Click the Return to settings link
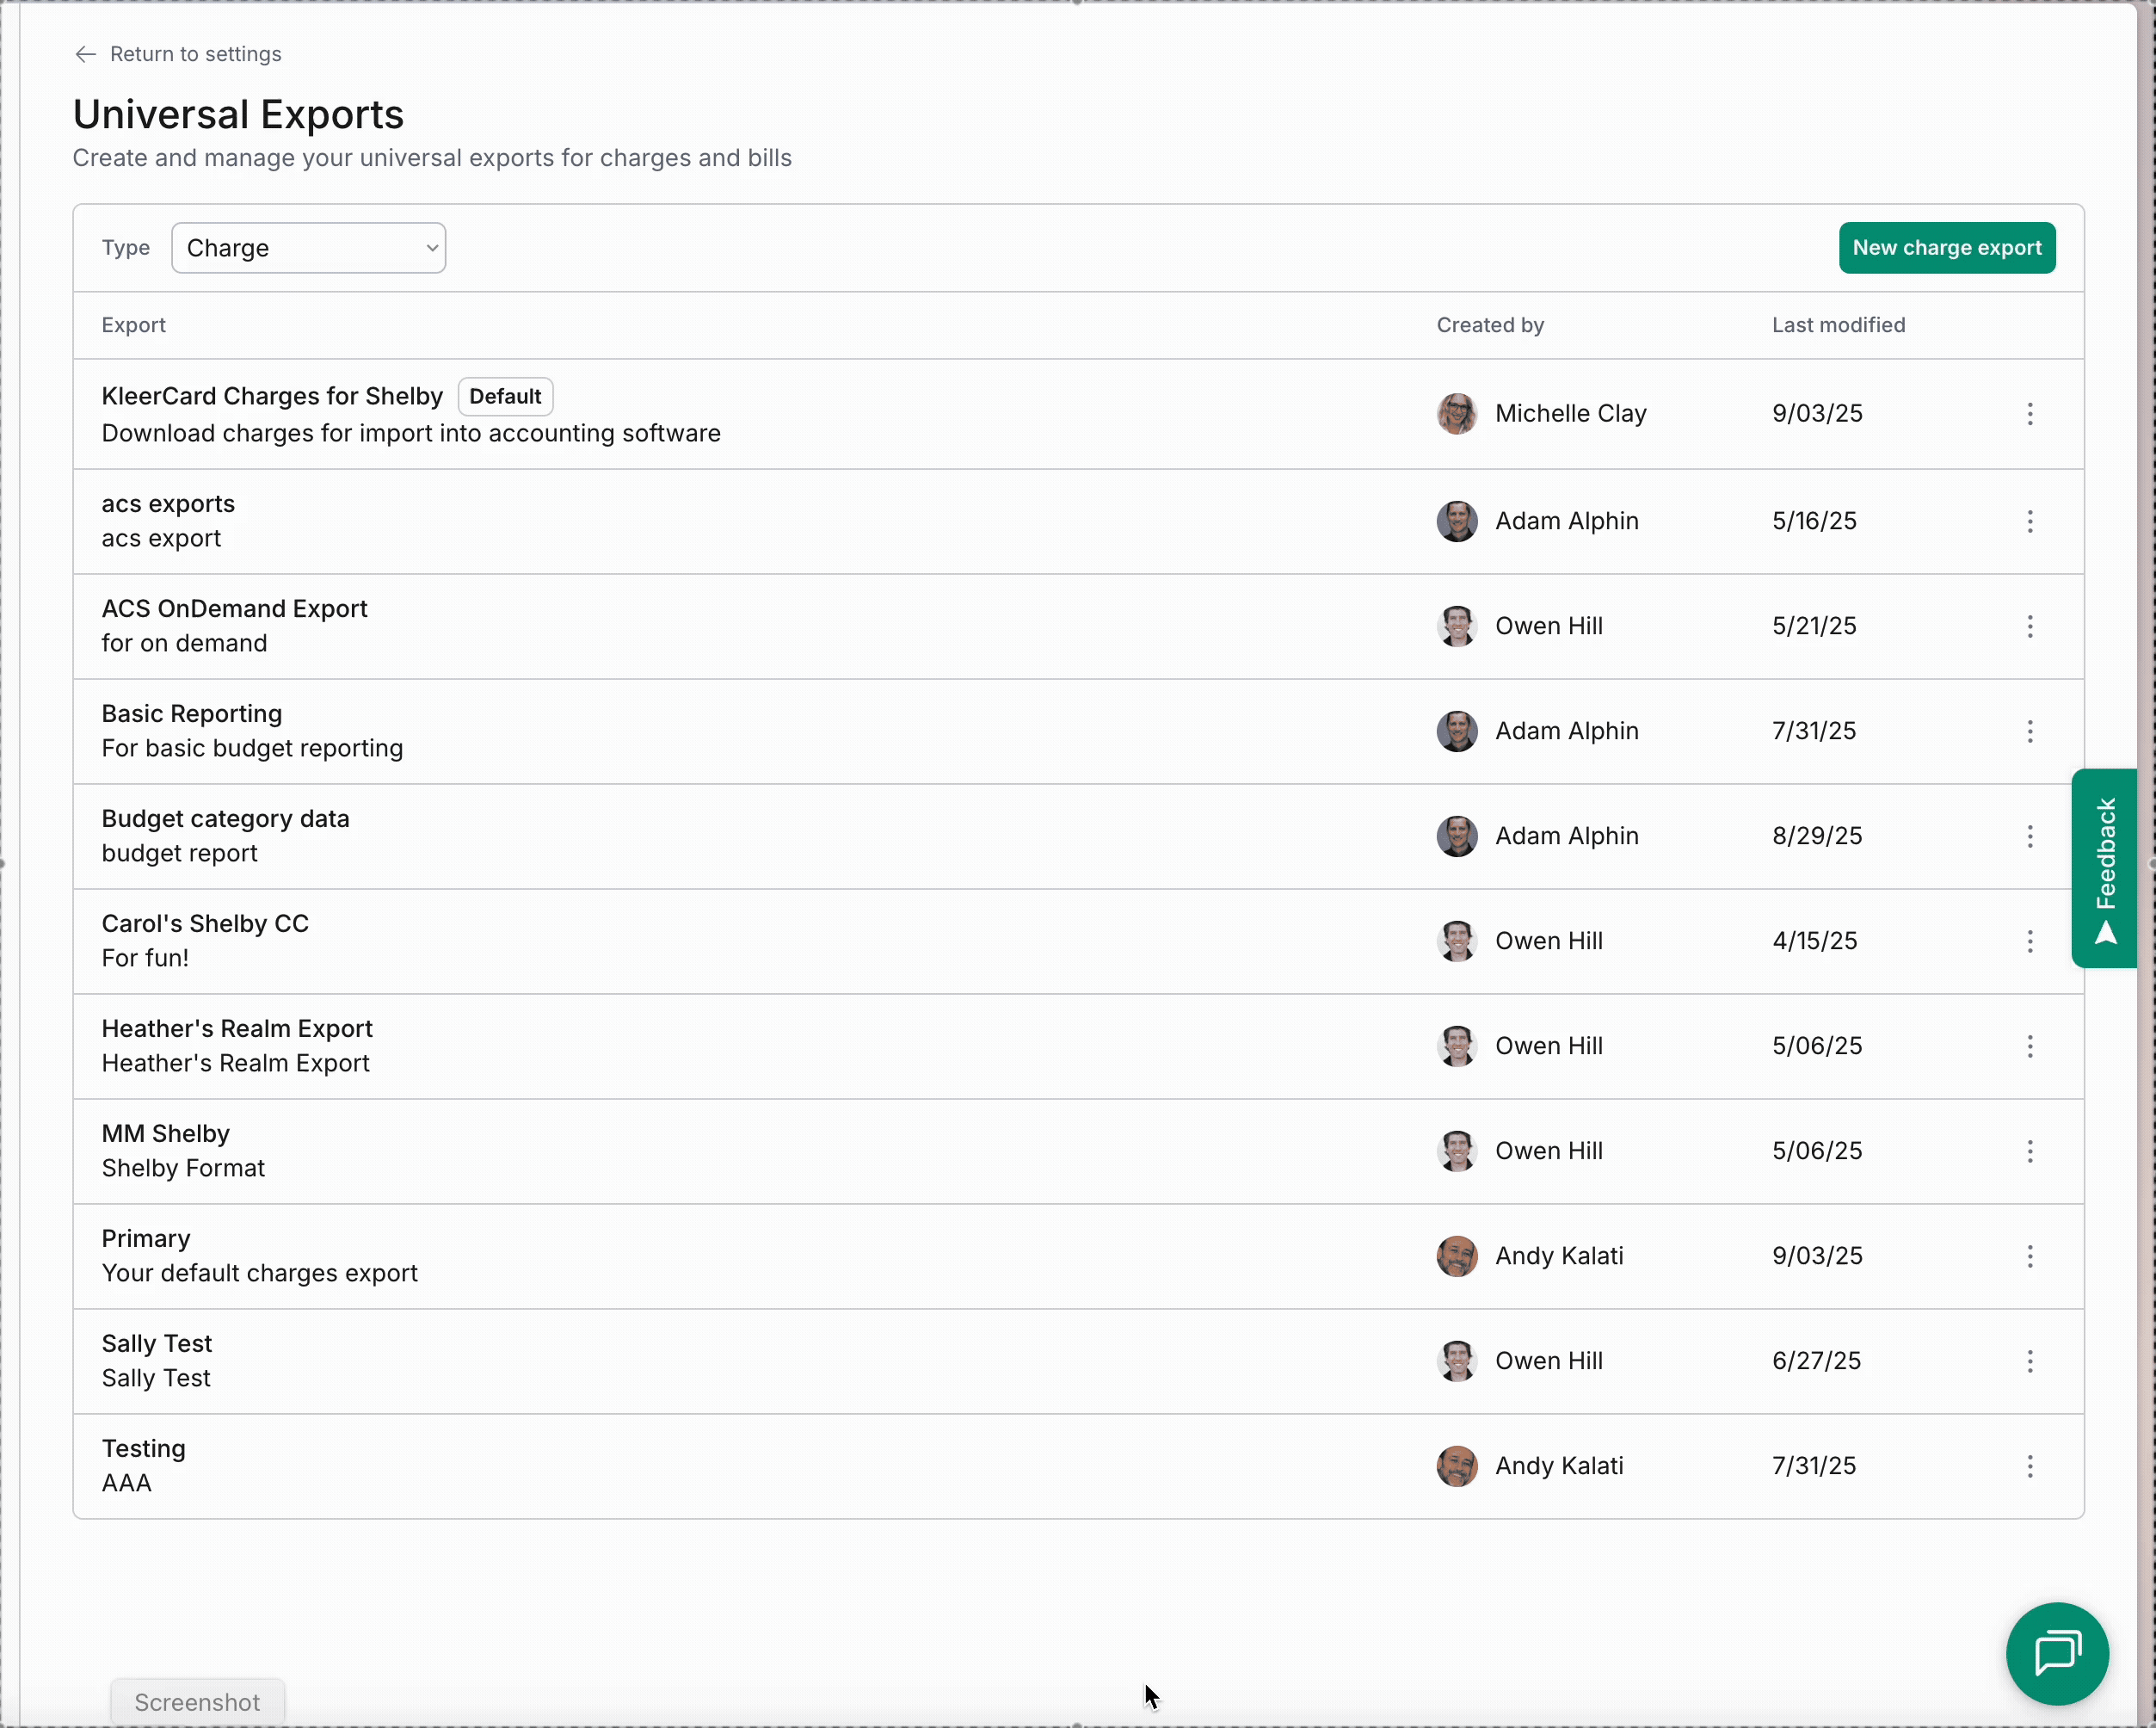The image size is (2156, 1728). 195,54
